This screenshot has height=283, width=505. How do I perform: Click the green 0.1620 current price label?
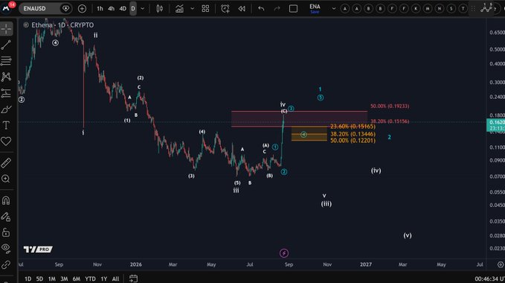pyautogui.click(x=495, y=125)
